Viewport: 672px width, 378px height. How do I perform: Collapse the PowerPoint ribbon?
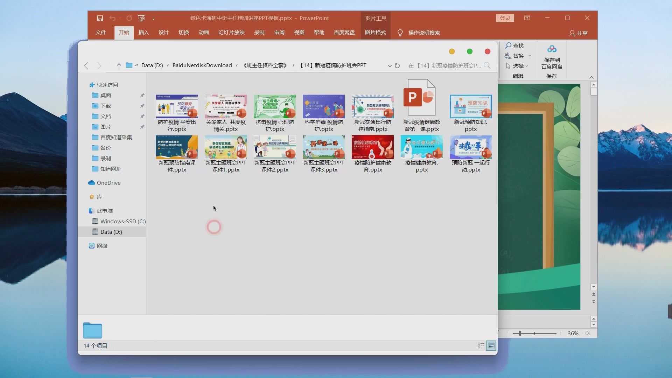click(591, 77)
